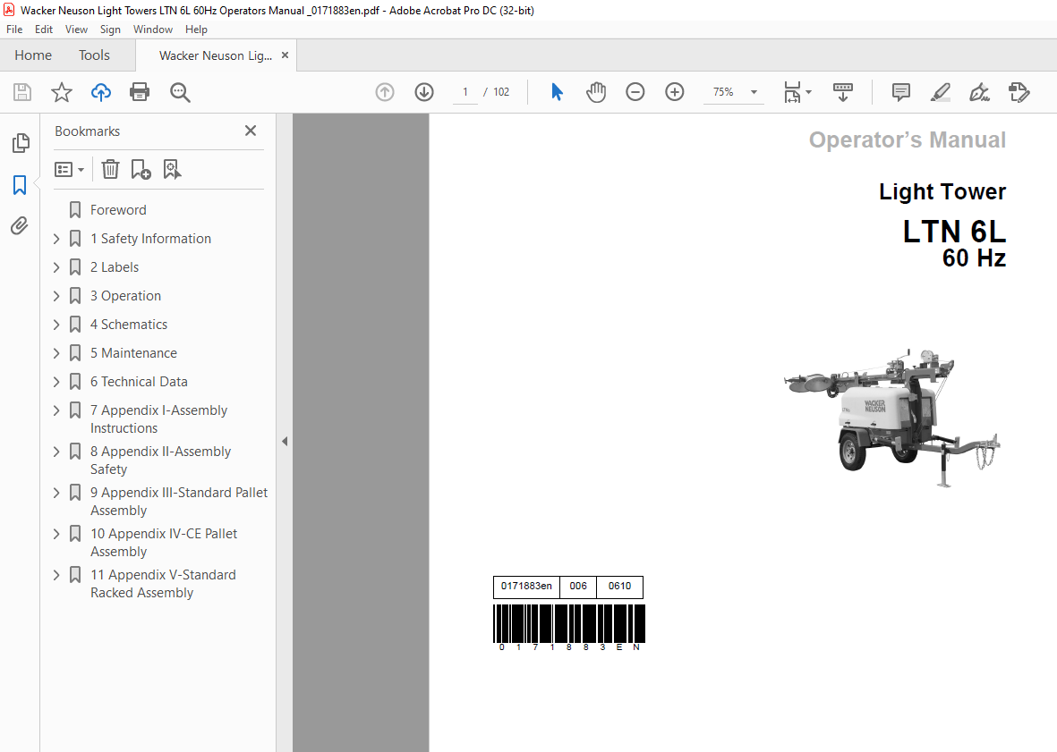Screen dimensions: 1057x752
Task: Open the bookmarks Options menu dropdown
Action: (70, 169)
